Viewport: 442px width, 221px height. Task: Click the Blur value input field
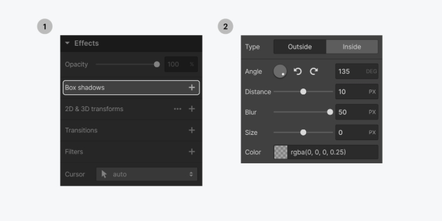[x=350, y=112]
